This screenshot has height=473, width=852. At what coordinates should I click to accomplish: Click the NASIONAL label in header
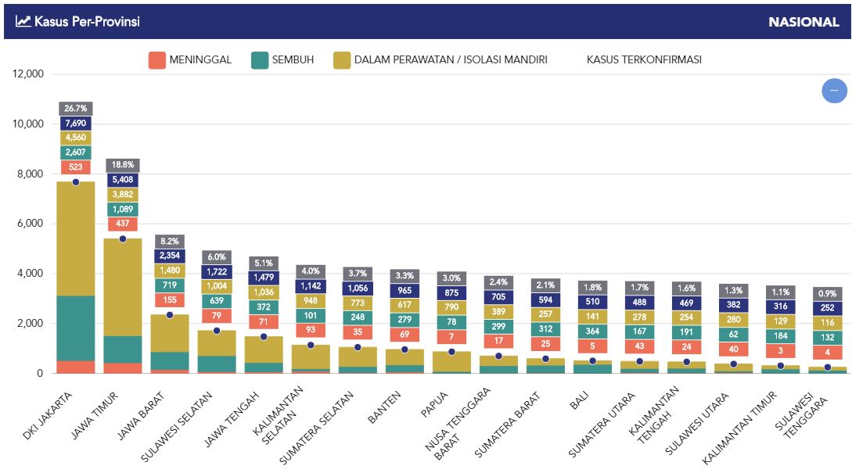click(x=803, y=22)
